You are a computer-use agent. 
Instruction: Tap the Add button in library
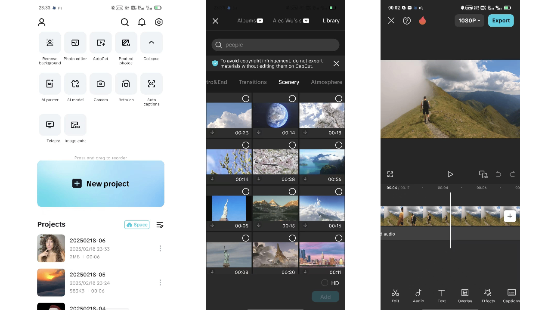[x=325, y=297]
